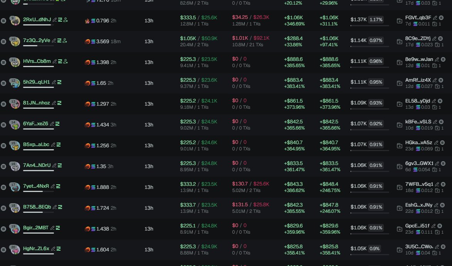Viewport: 452px width, 266px height.
Task: Click the transfer icon left of 8e9w...wJan
Action: 399,62
